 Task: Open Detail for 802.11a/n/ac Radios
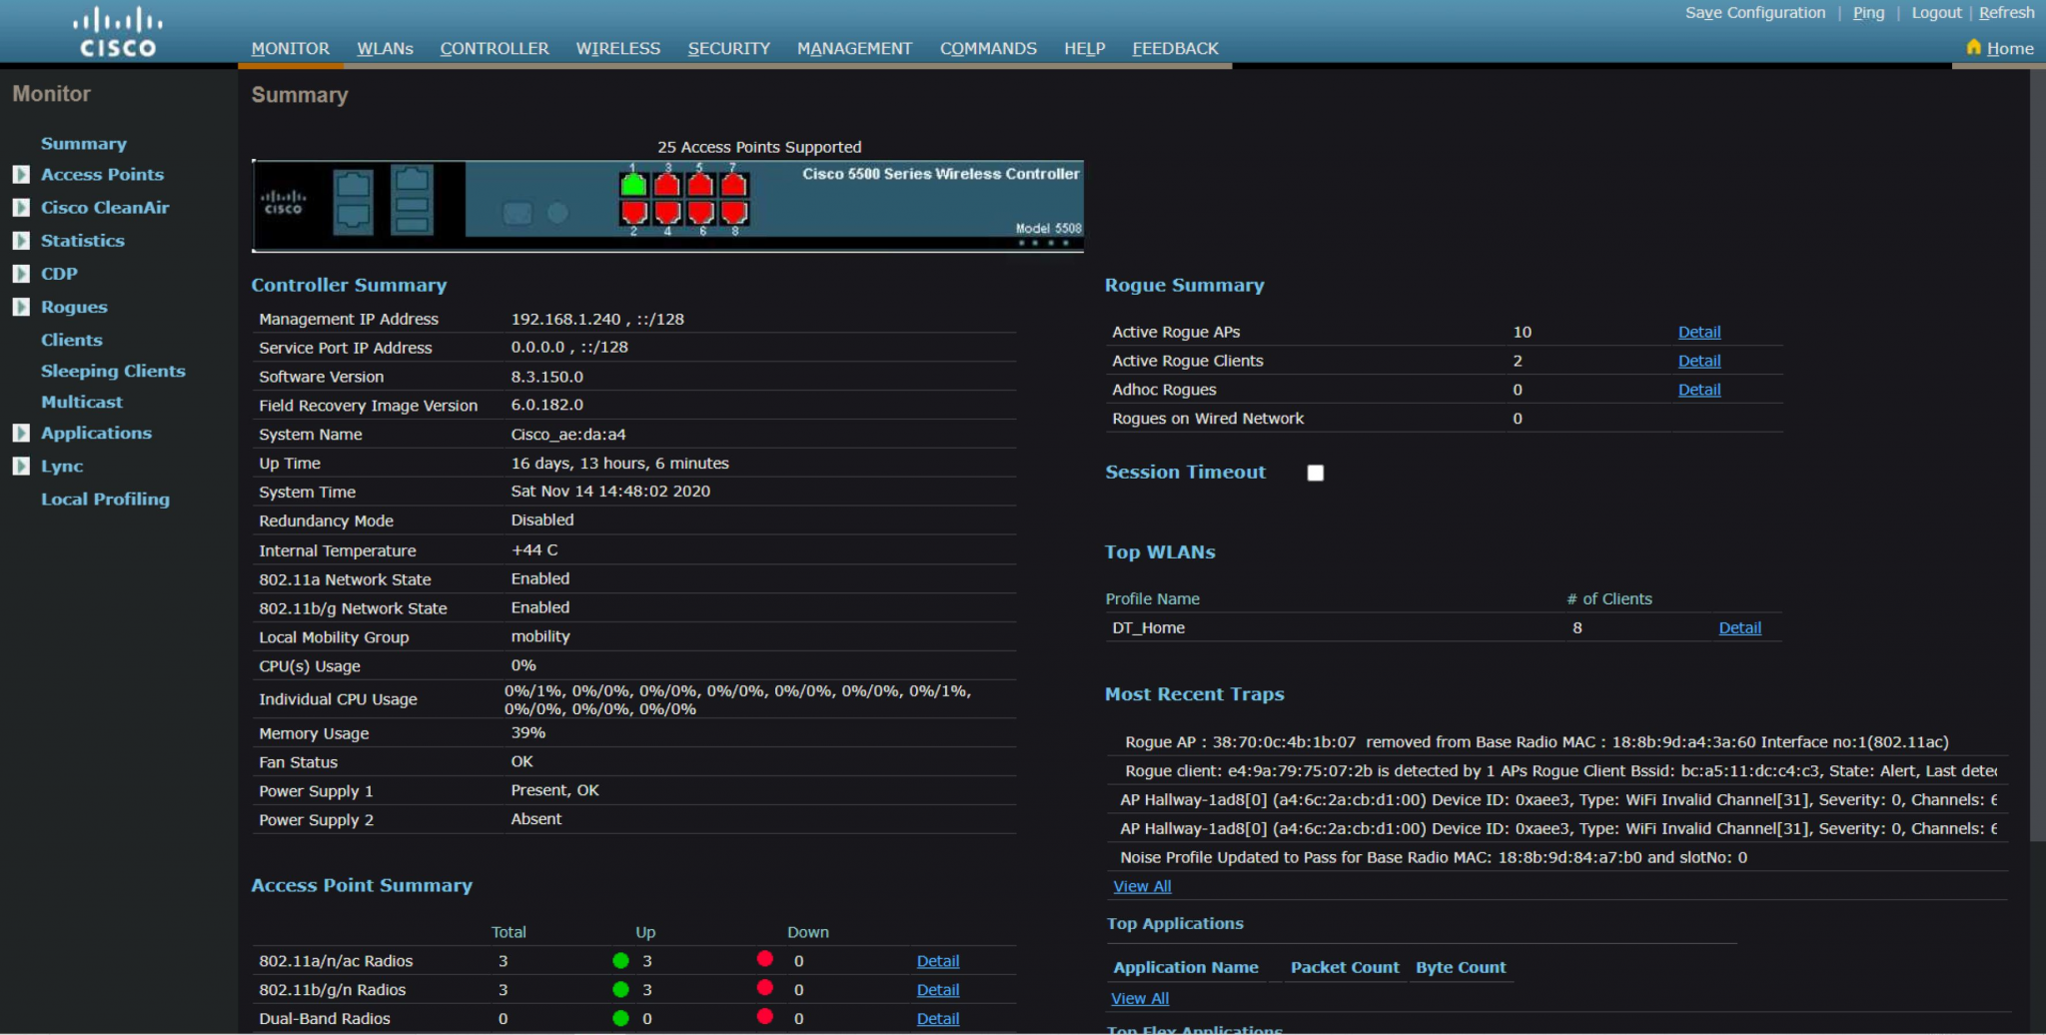click(x=938, y=960)
